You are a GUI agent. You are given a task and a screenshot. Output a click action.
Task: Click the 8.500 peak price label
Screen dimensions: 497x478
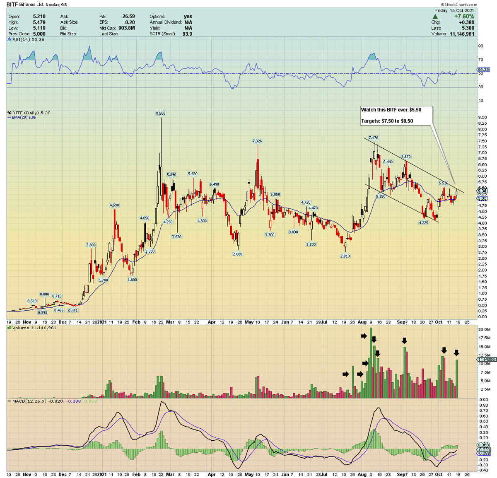[161, 113]
